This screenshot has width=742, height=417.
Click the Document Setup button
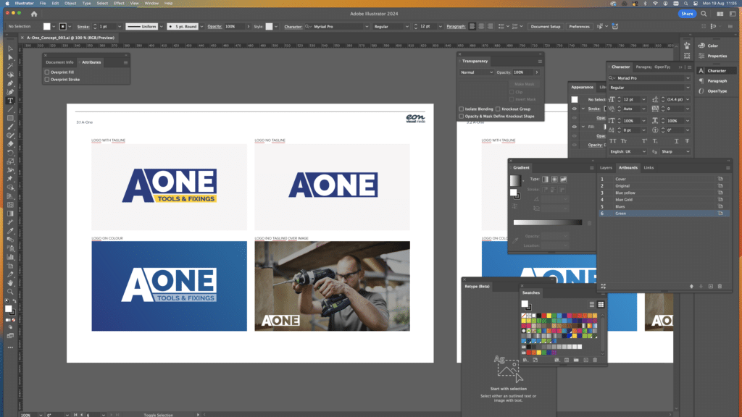coord(545,27)
